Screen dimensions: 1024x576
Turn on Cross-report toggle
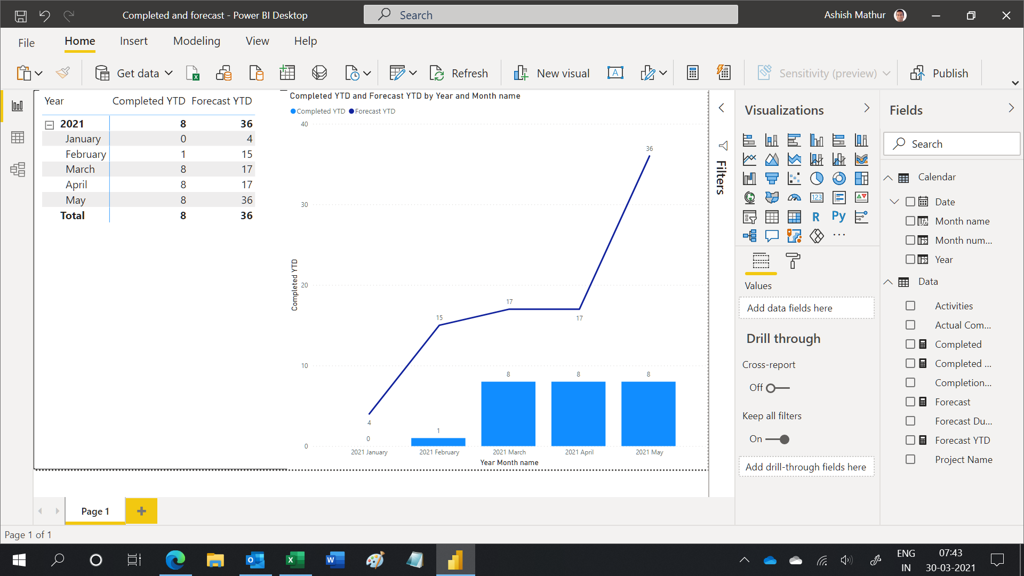pos(778,388)
